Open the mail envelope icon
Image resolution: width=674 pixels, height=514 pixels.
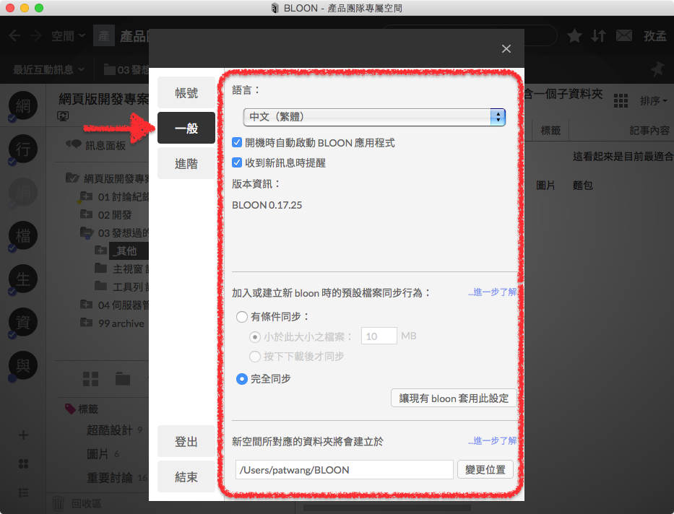(x=623, y=35)
